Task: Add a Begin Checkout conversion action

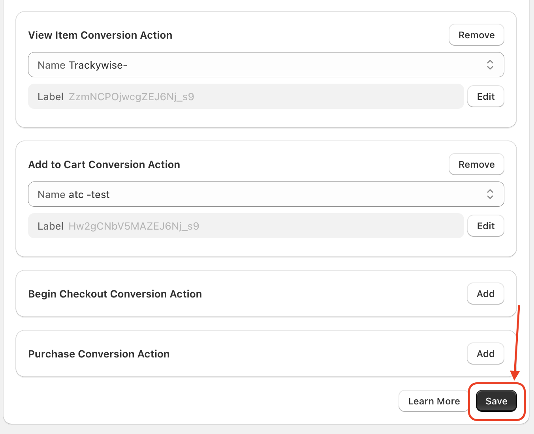Action: pos(485,294)
